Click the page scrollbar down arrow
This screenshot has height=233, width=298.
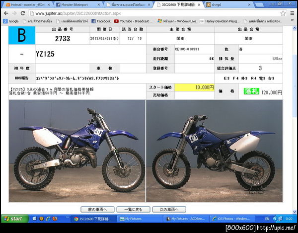[295, 212]
